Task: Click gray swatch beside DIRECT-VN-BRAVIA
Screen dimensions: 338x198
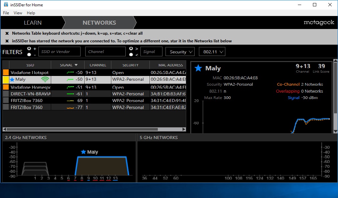Action: point(6,94)
